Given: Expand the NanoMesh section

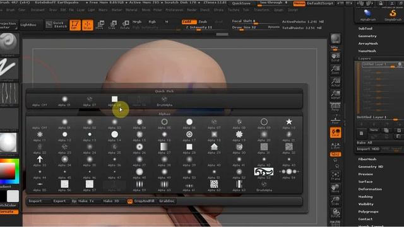Looking at the screenshot, I should pos(367,51).
